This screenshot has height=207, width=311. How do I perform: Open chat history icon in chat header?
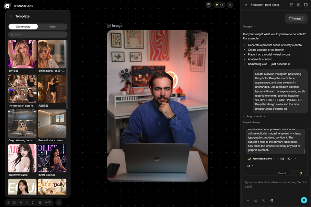299,5
